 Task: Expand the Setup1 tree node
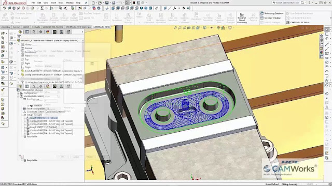[x=22, y=115]
